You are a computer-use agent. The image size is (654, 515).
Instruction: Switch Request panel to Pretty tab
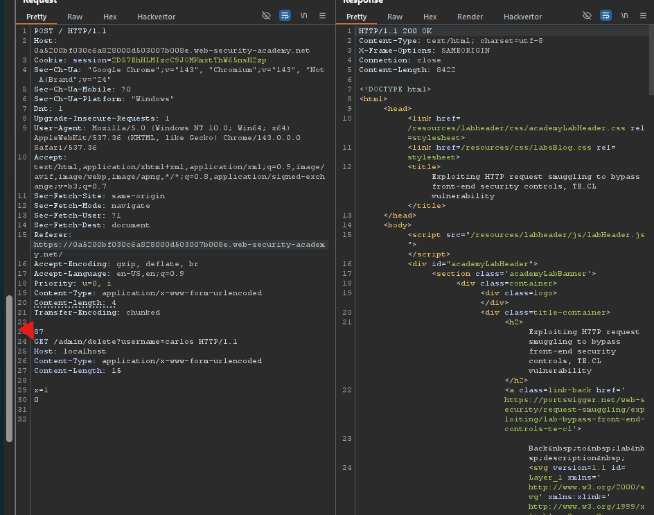36,17
